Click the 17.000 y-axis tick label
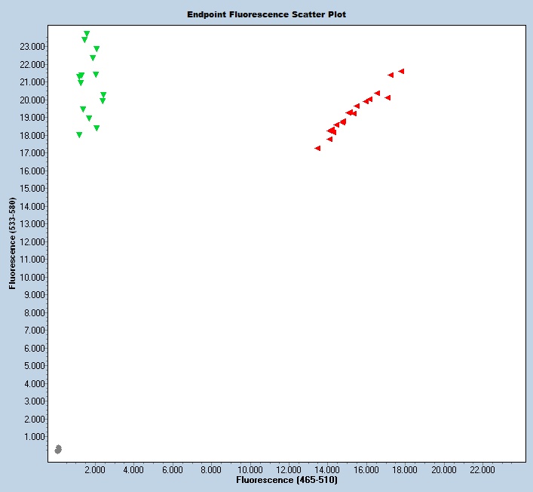 (x=32, y=153)
